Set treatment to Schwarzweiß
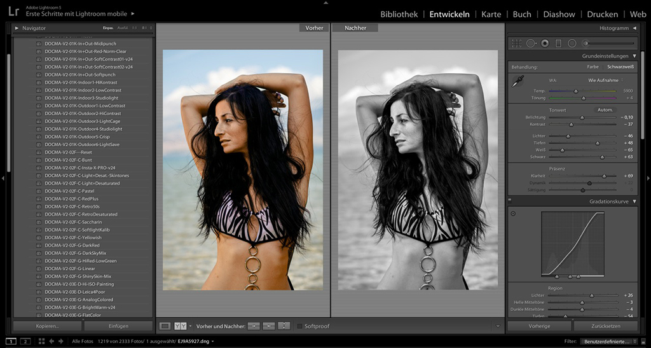Image resolution: width=651 pixels, height=348 pixels. (620, 67)
